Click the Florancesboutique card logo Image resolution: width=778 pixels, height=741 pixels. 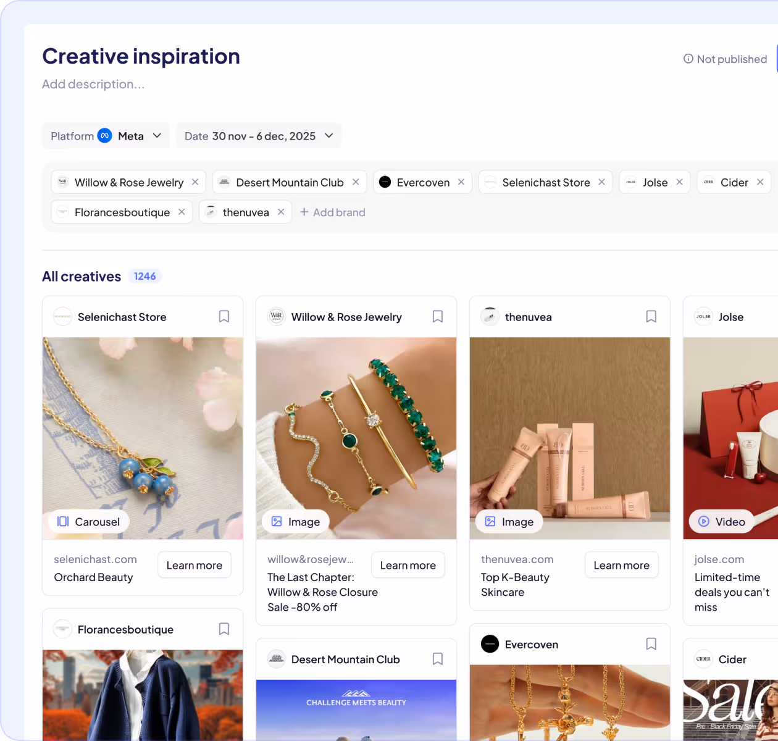click(63, 629)
